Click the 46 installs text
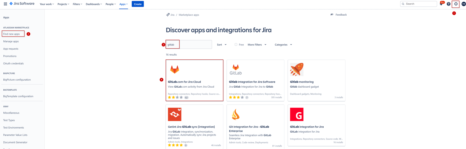 [216, 145]
